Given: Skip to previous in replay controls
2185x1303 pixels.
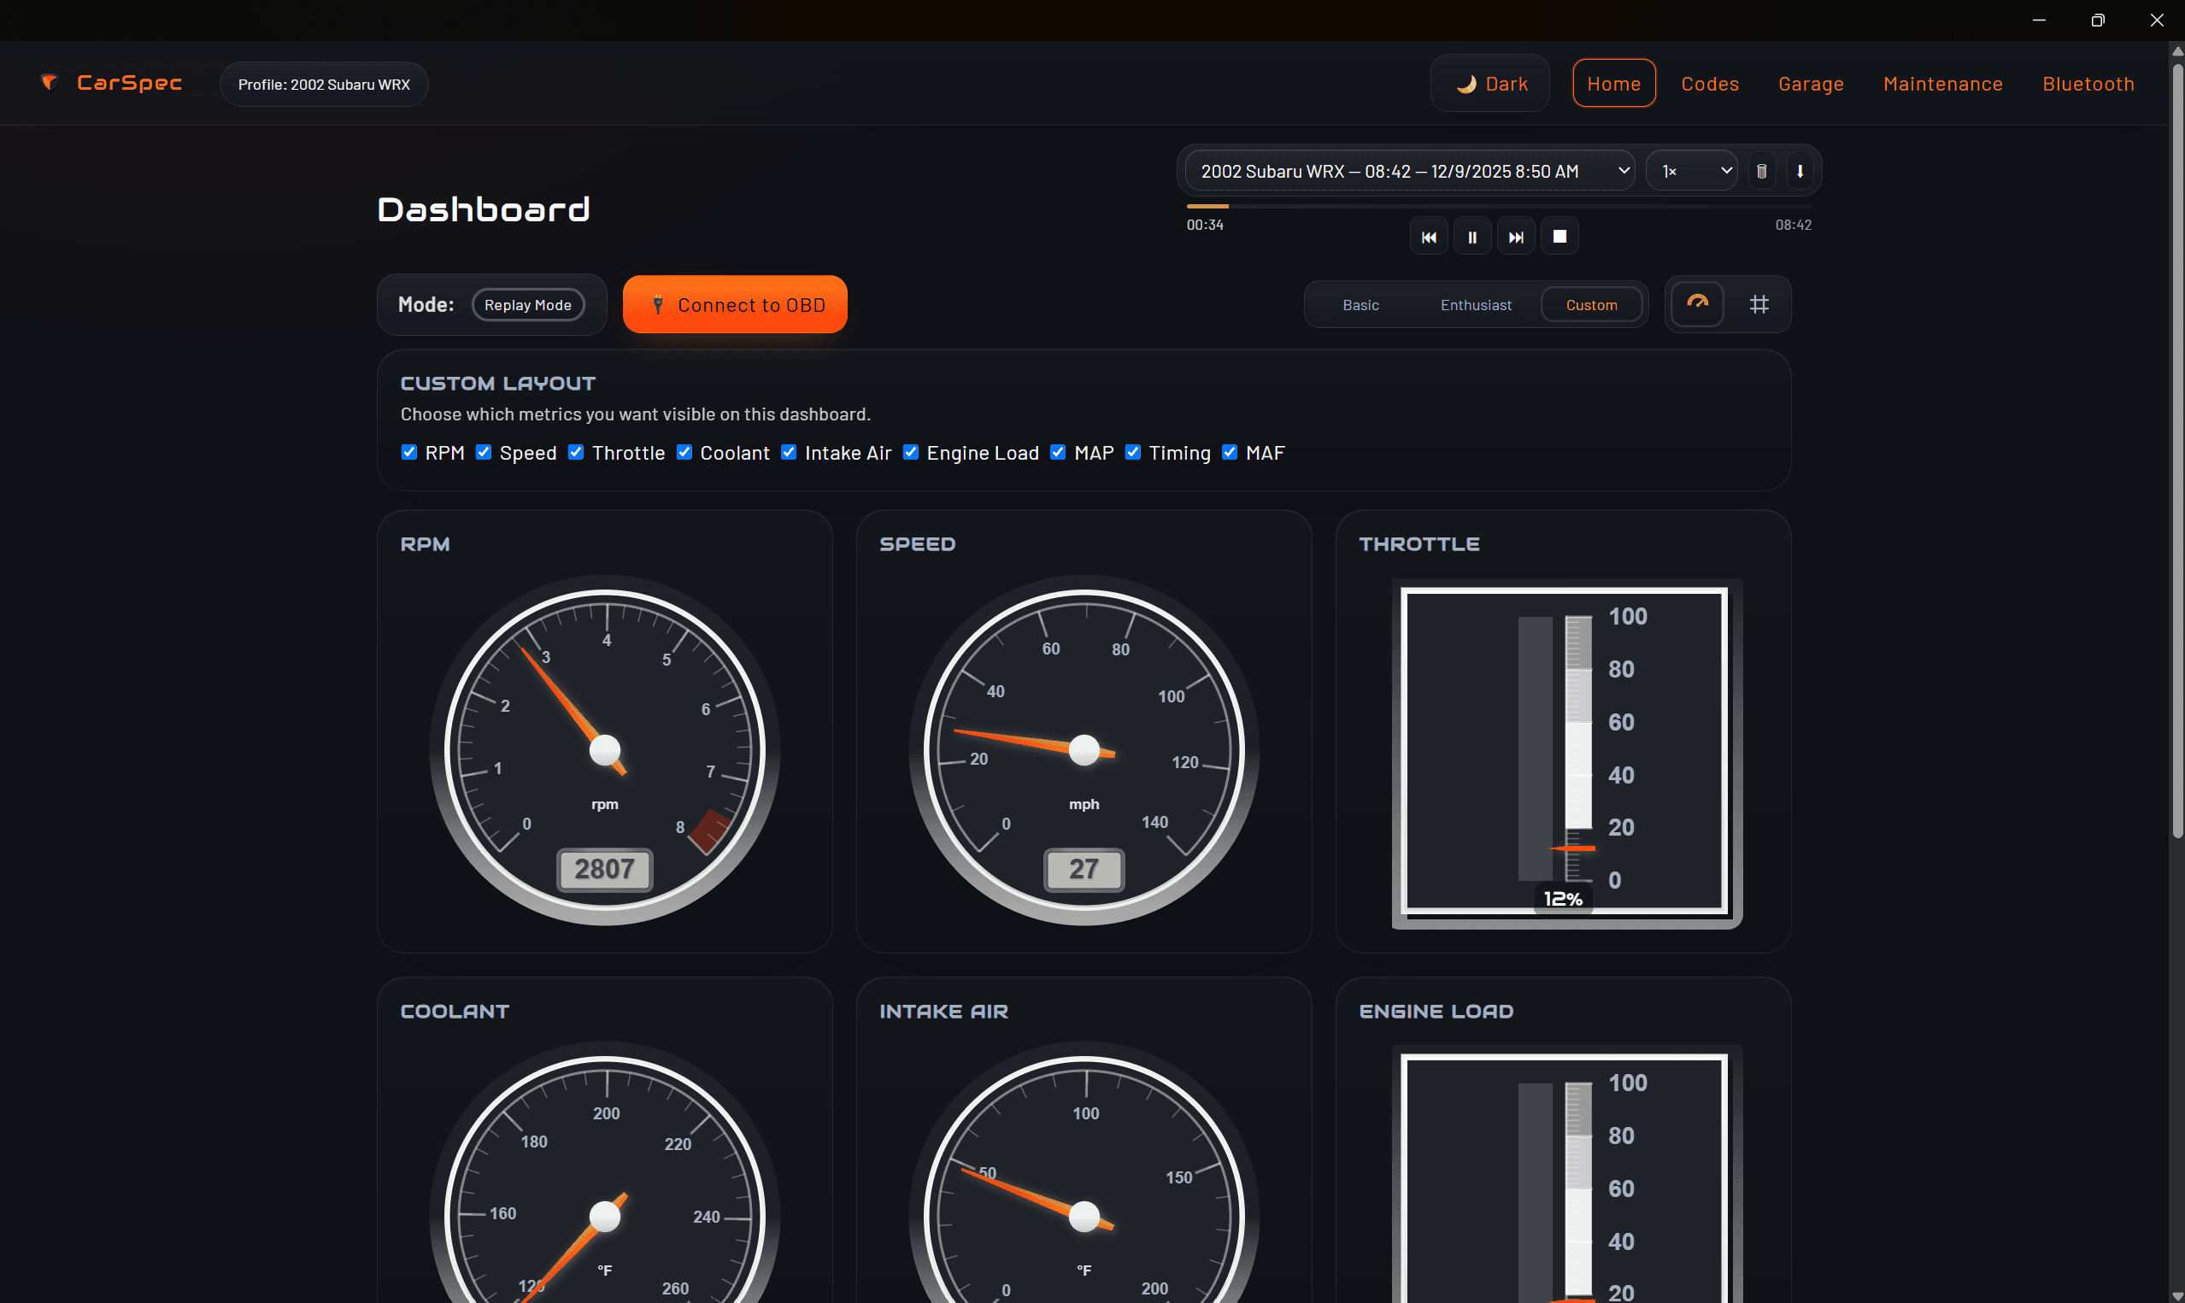Looking at the screenshot, I should (x=1428, y=237).
